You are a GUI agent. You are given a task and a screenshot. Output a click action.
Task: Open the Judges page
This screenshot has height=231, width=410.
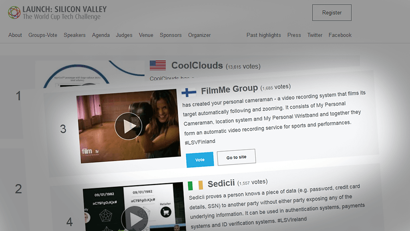tap(124, 35)
